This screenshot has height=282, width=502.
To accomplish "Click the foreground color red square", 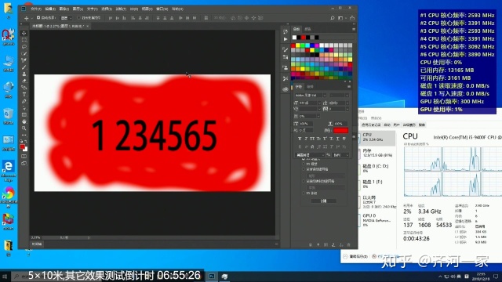I will (x=22, y=147).
